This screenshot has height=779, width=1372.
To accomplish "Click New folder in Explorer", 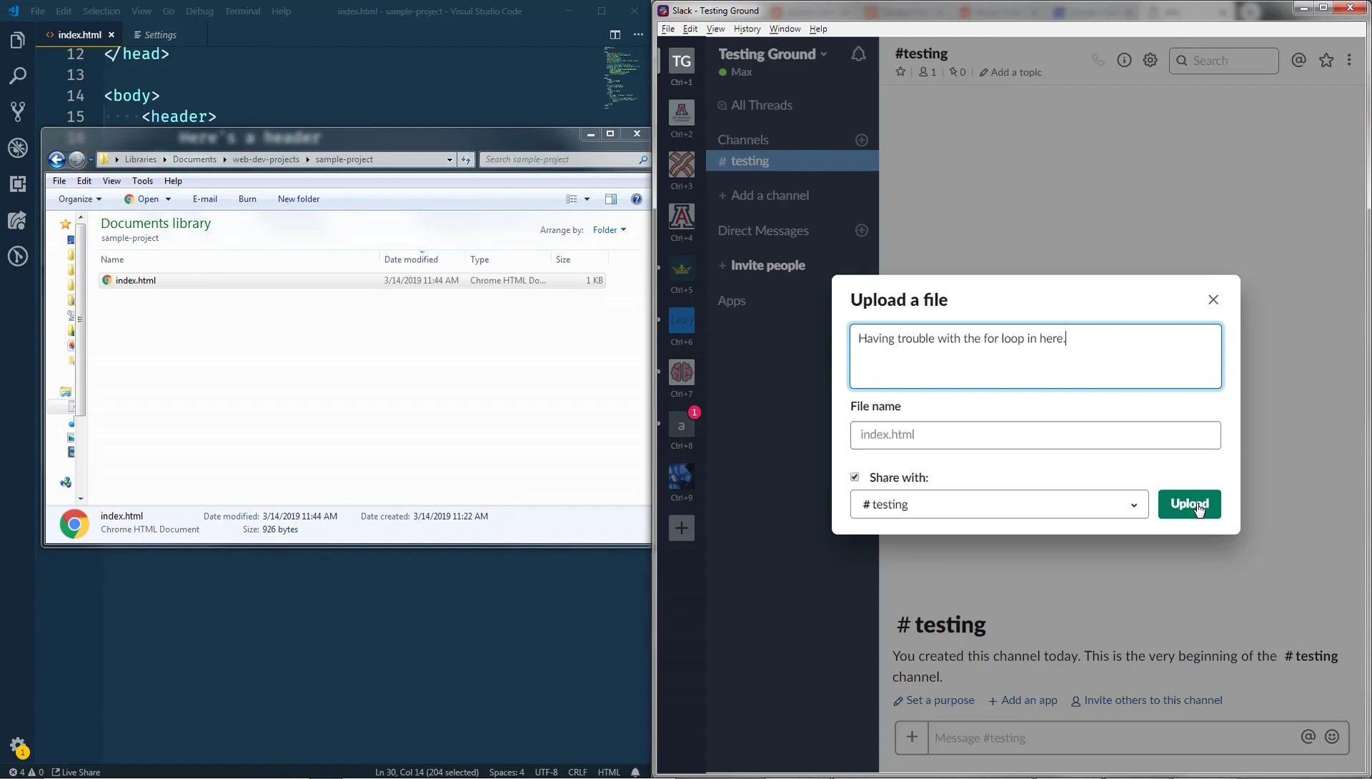I will pyautogui.click(x=299, y=199).
